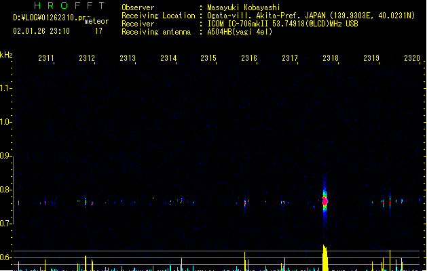This screenshot has height=271, width=427.
Task: Click the 0.6 kHz axis label
Action: [5, 257]
